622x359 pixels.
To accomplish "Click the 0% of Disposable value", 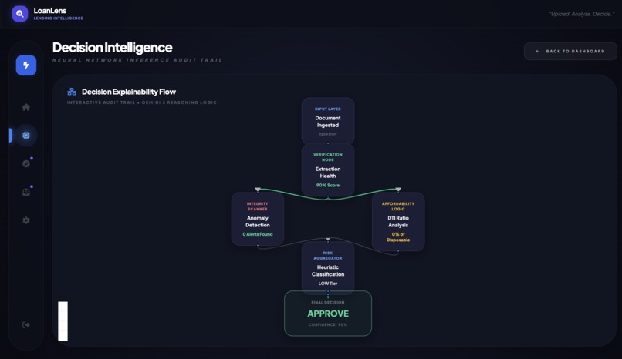I will (x=398, y=237).
